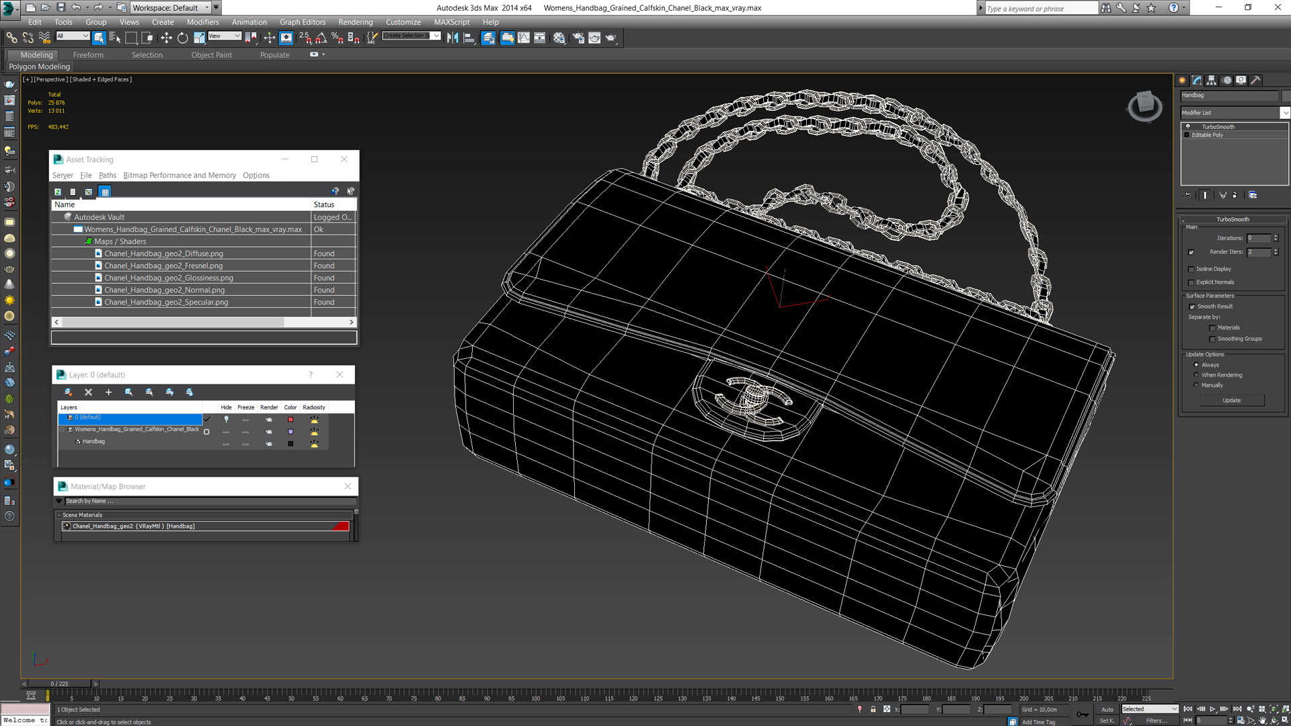This screenshot has height=726, width=1291.
Task: Add selected objects to layer plus icon
Action: 108,392
